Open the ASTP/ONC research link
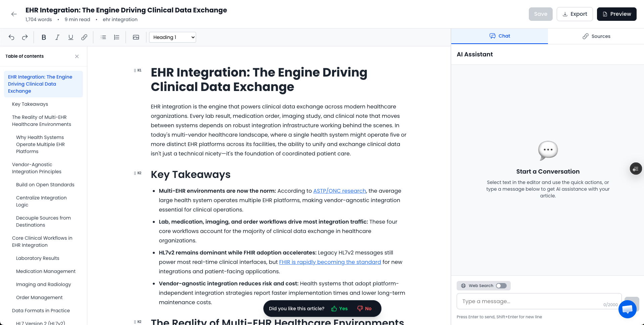This screenshot has width=644, height=325. tap(339, 191)
